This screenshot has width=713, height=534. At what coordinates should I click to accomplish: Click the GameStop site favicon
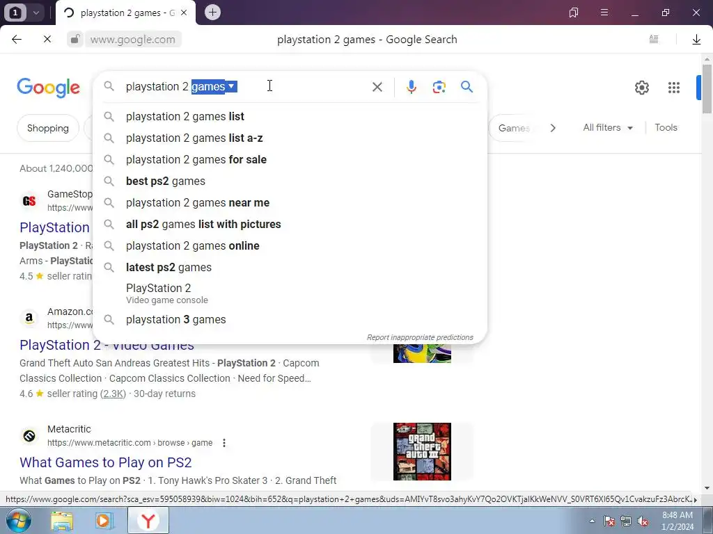coord(29,201)
